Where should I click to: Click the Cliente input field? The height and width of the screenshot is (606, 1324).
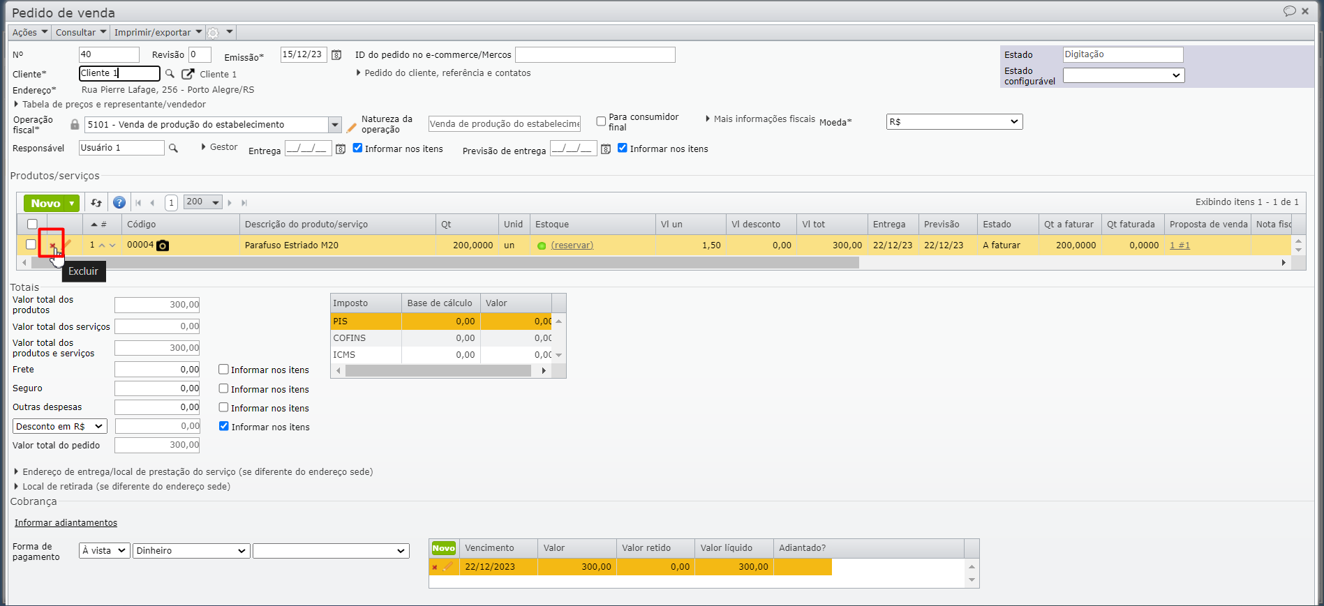click(119, 73)
